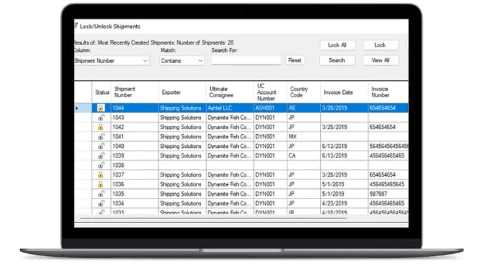Image resolution: width=479 pixels, height=267 pixels.
Task: Click the unlocked padlock icon for shipment 1035
Action: coord(101,194)
